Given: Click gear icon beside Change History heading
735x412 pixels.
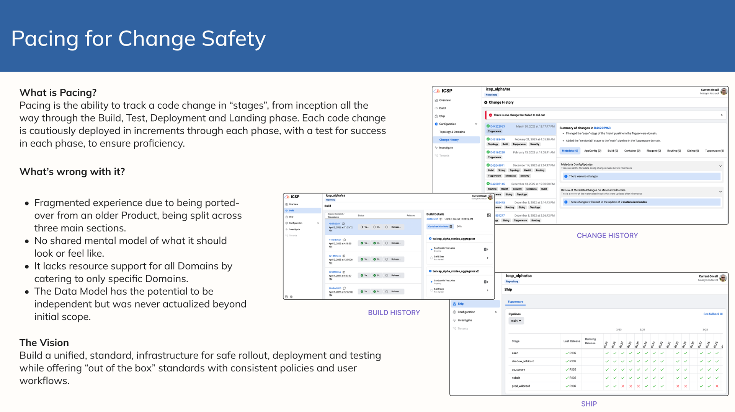Looking at the screenshot, I should pos(486,103).
